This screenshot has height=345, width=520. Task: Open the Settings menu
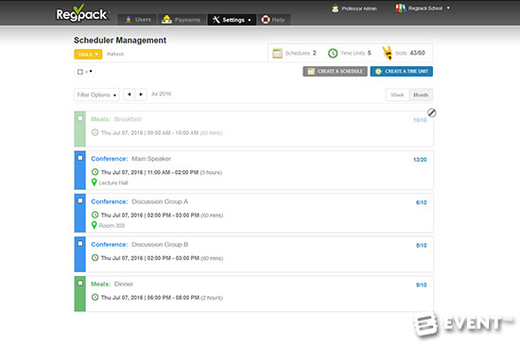(x=232, y=20)
